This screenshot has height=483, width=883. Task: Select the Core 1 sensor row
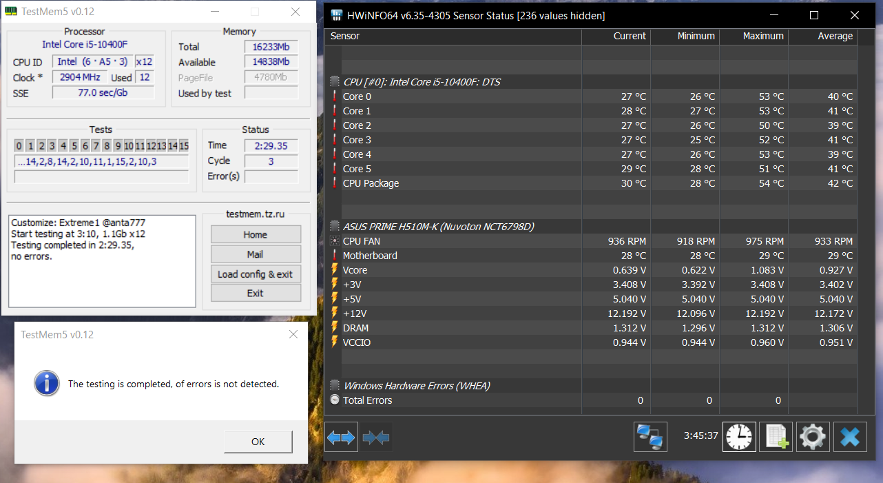[x=591, y=111]
